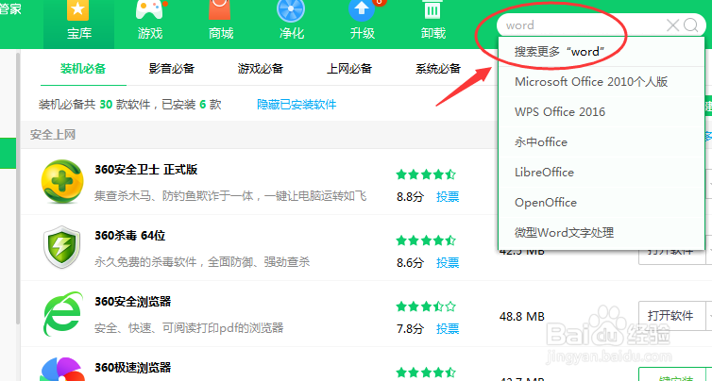Switch to the 上网必备 tab
This screenshot has width=712, height=381.
(x=349, y=69)
